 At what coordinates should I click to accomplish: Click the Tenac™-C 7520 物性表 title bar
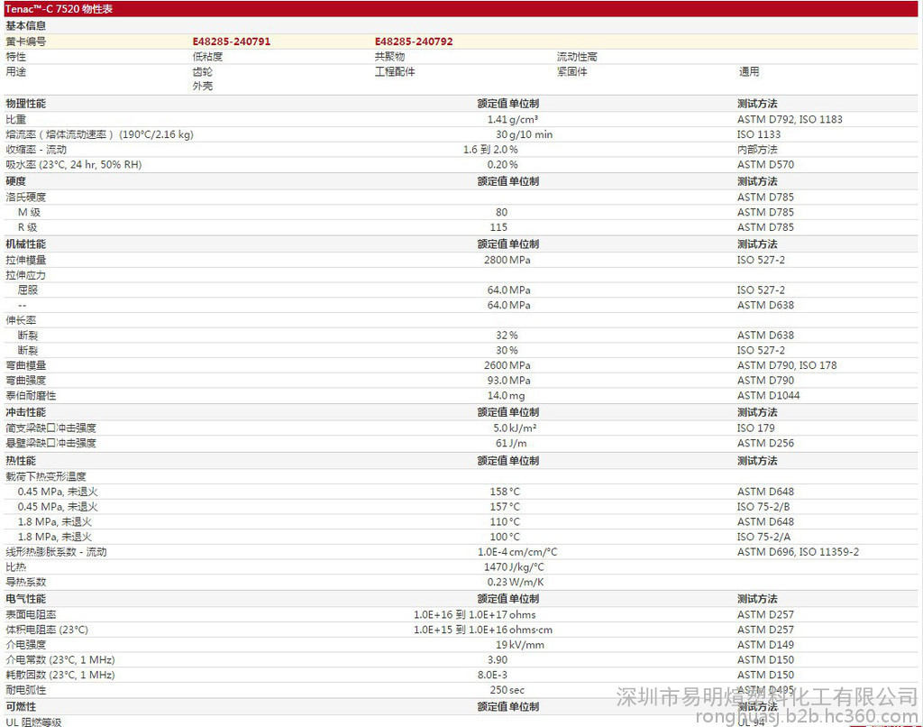click(x=59, y=9)
